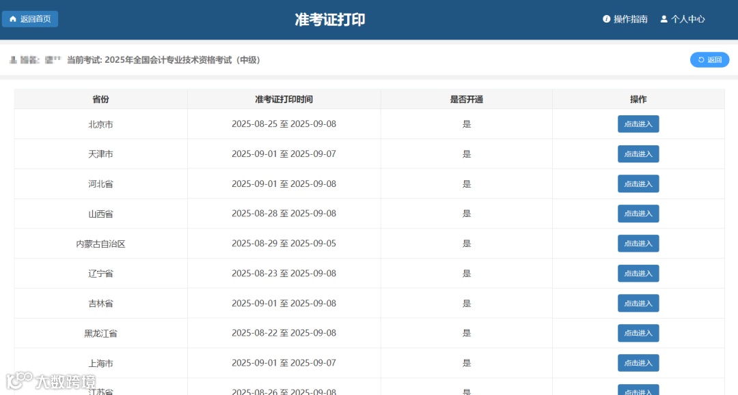Click the blue 返回 button
This screenshot has height=395, width=738.
709,59
